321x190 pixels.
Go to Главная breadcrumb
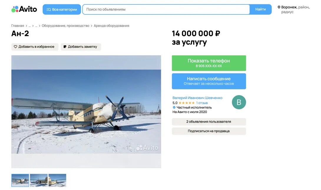coord(18,26)
